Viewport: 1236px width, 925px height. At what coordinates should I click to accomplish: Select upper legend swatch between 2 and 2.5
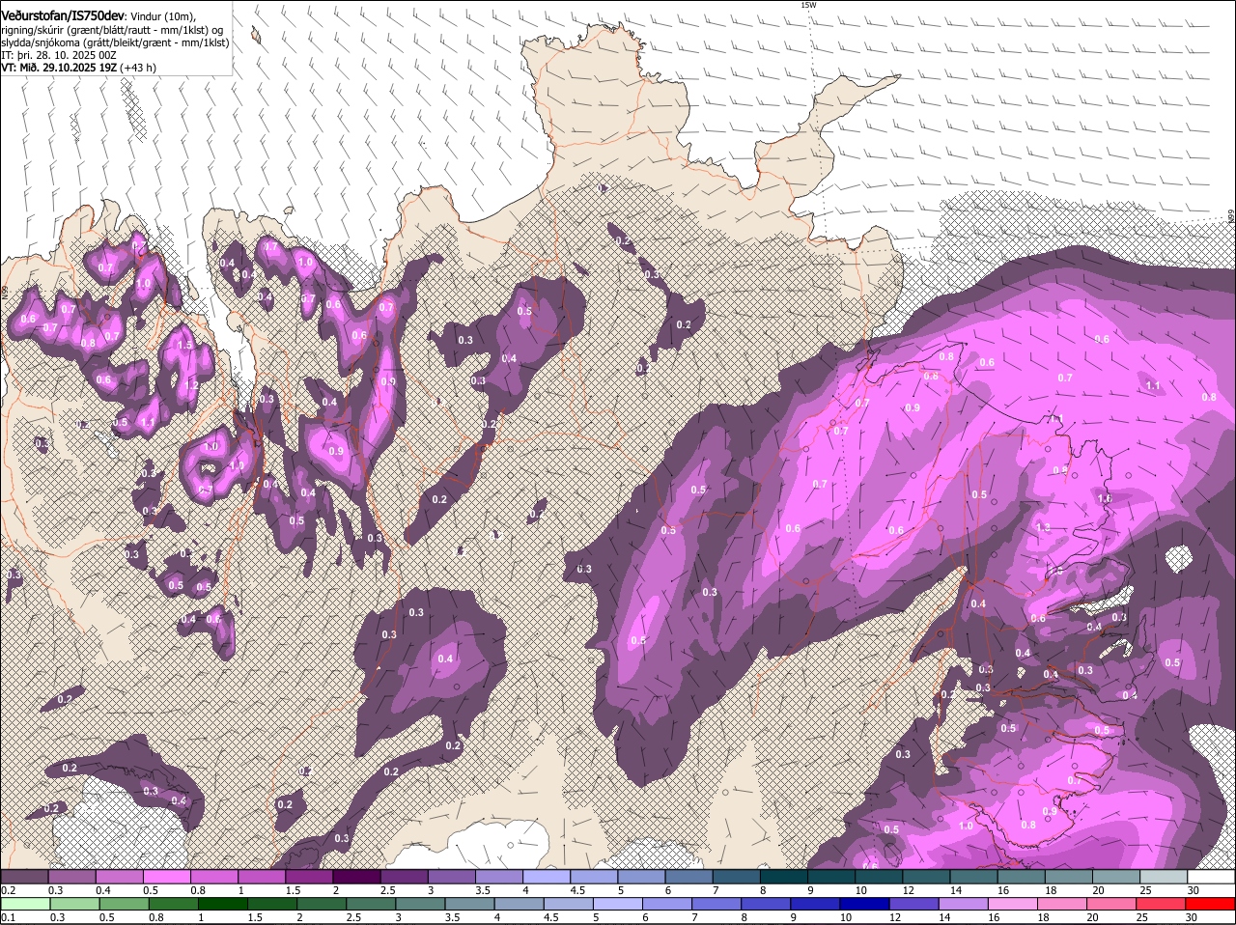(356, 877)
